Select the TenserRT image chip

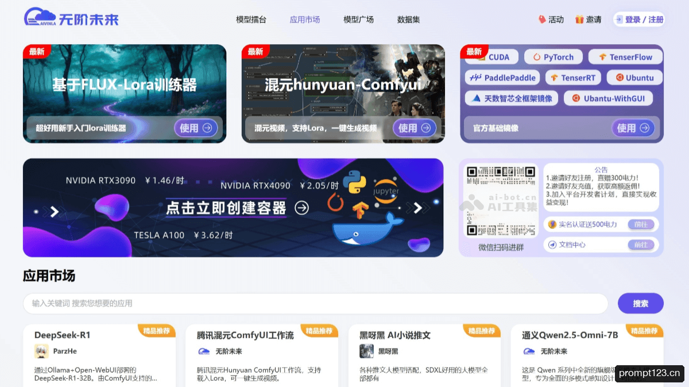point(573,77)
